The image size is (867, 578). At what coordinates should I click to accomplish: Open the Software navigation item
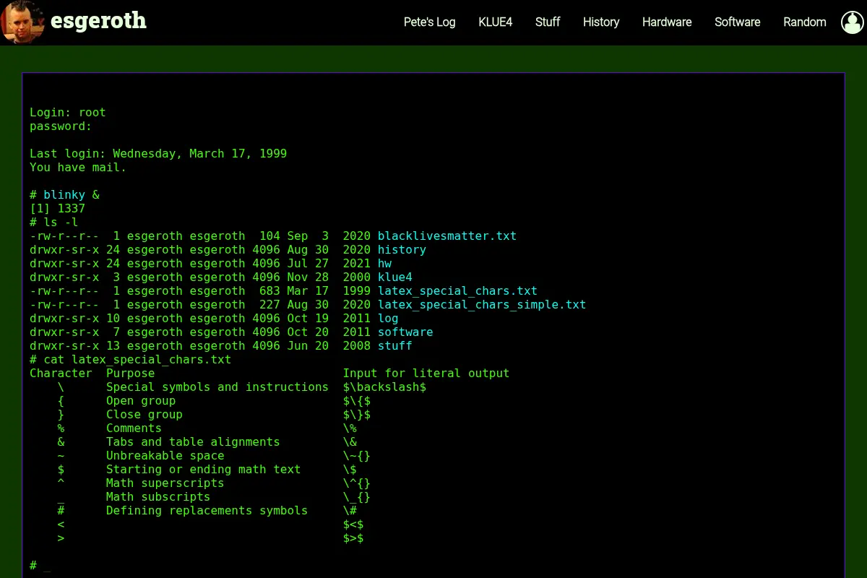point(737,22)
